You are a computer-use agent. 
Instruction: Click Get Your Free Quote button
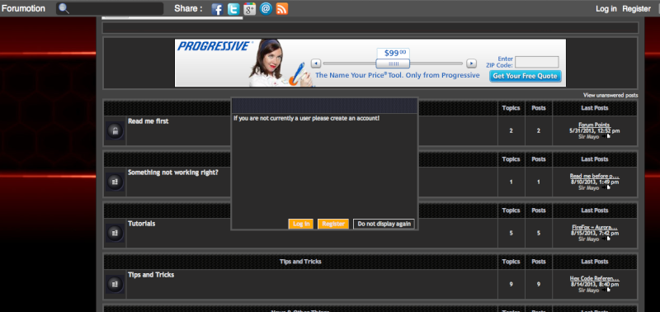point(525,76)
